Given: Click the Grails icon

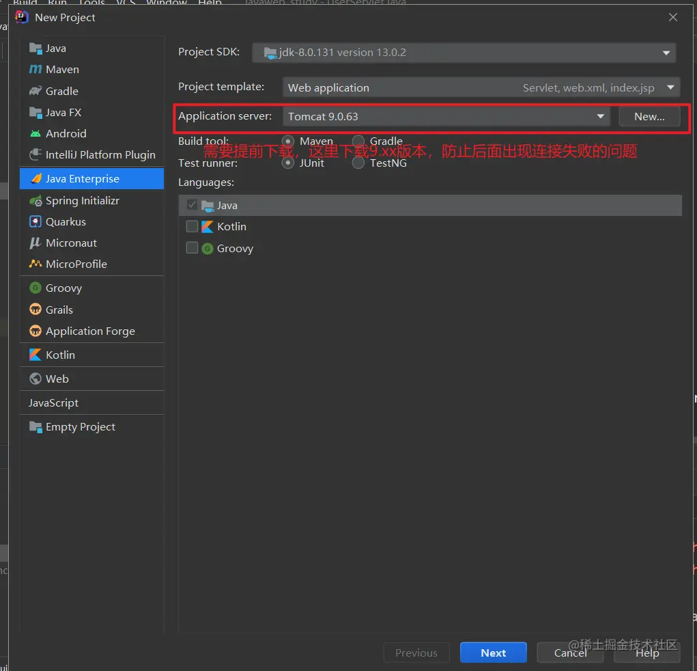Looking at the screenshot, I should 35,310.
